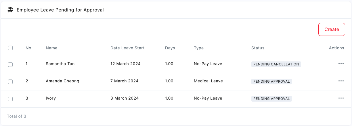Click the Days column header

tap(170, 48)
